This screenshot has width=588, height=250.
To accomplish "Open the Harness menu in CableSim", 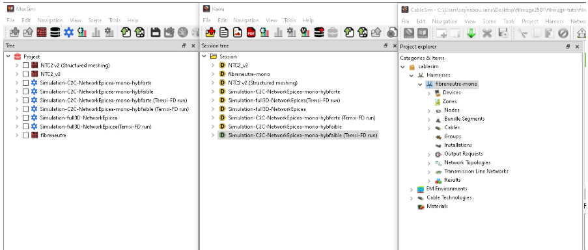I will coord(554,21).
